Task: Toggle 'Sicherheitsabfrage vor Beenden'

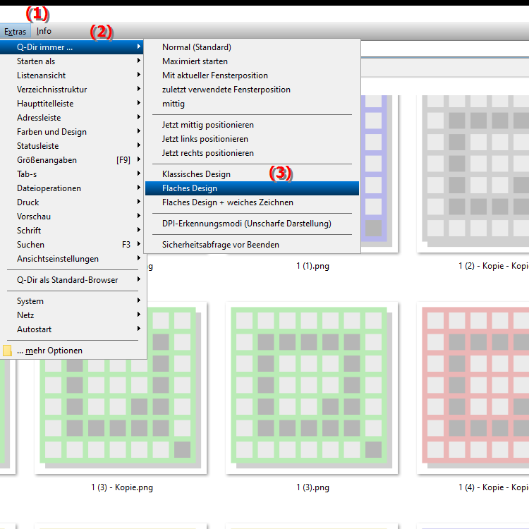Action: 252,245
